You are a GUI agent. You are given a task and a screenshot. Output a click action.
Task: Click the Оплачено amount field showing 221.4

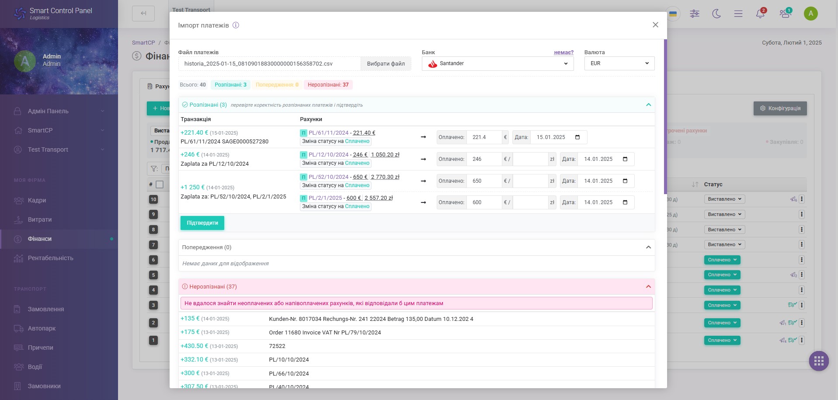[x=484, y=137]
